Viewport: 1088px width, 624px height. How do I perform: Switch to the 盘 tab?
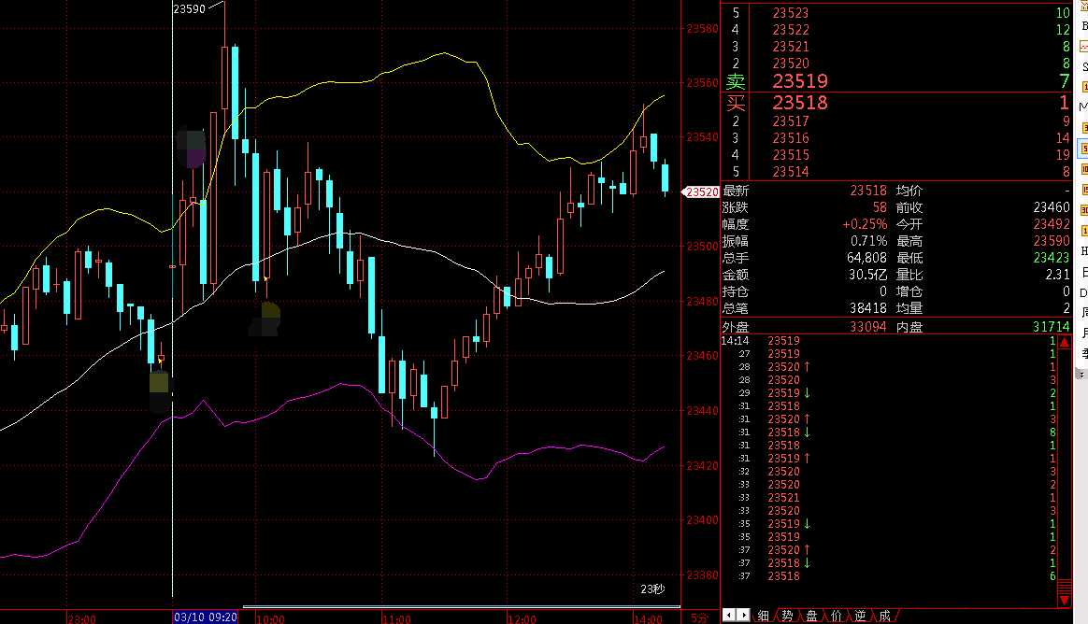(811, 616)
